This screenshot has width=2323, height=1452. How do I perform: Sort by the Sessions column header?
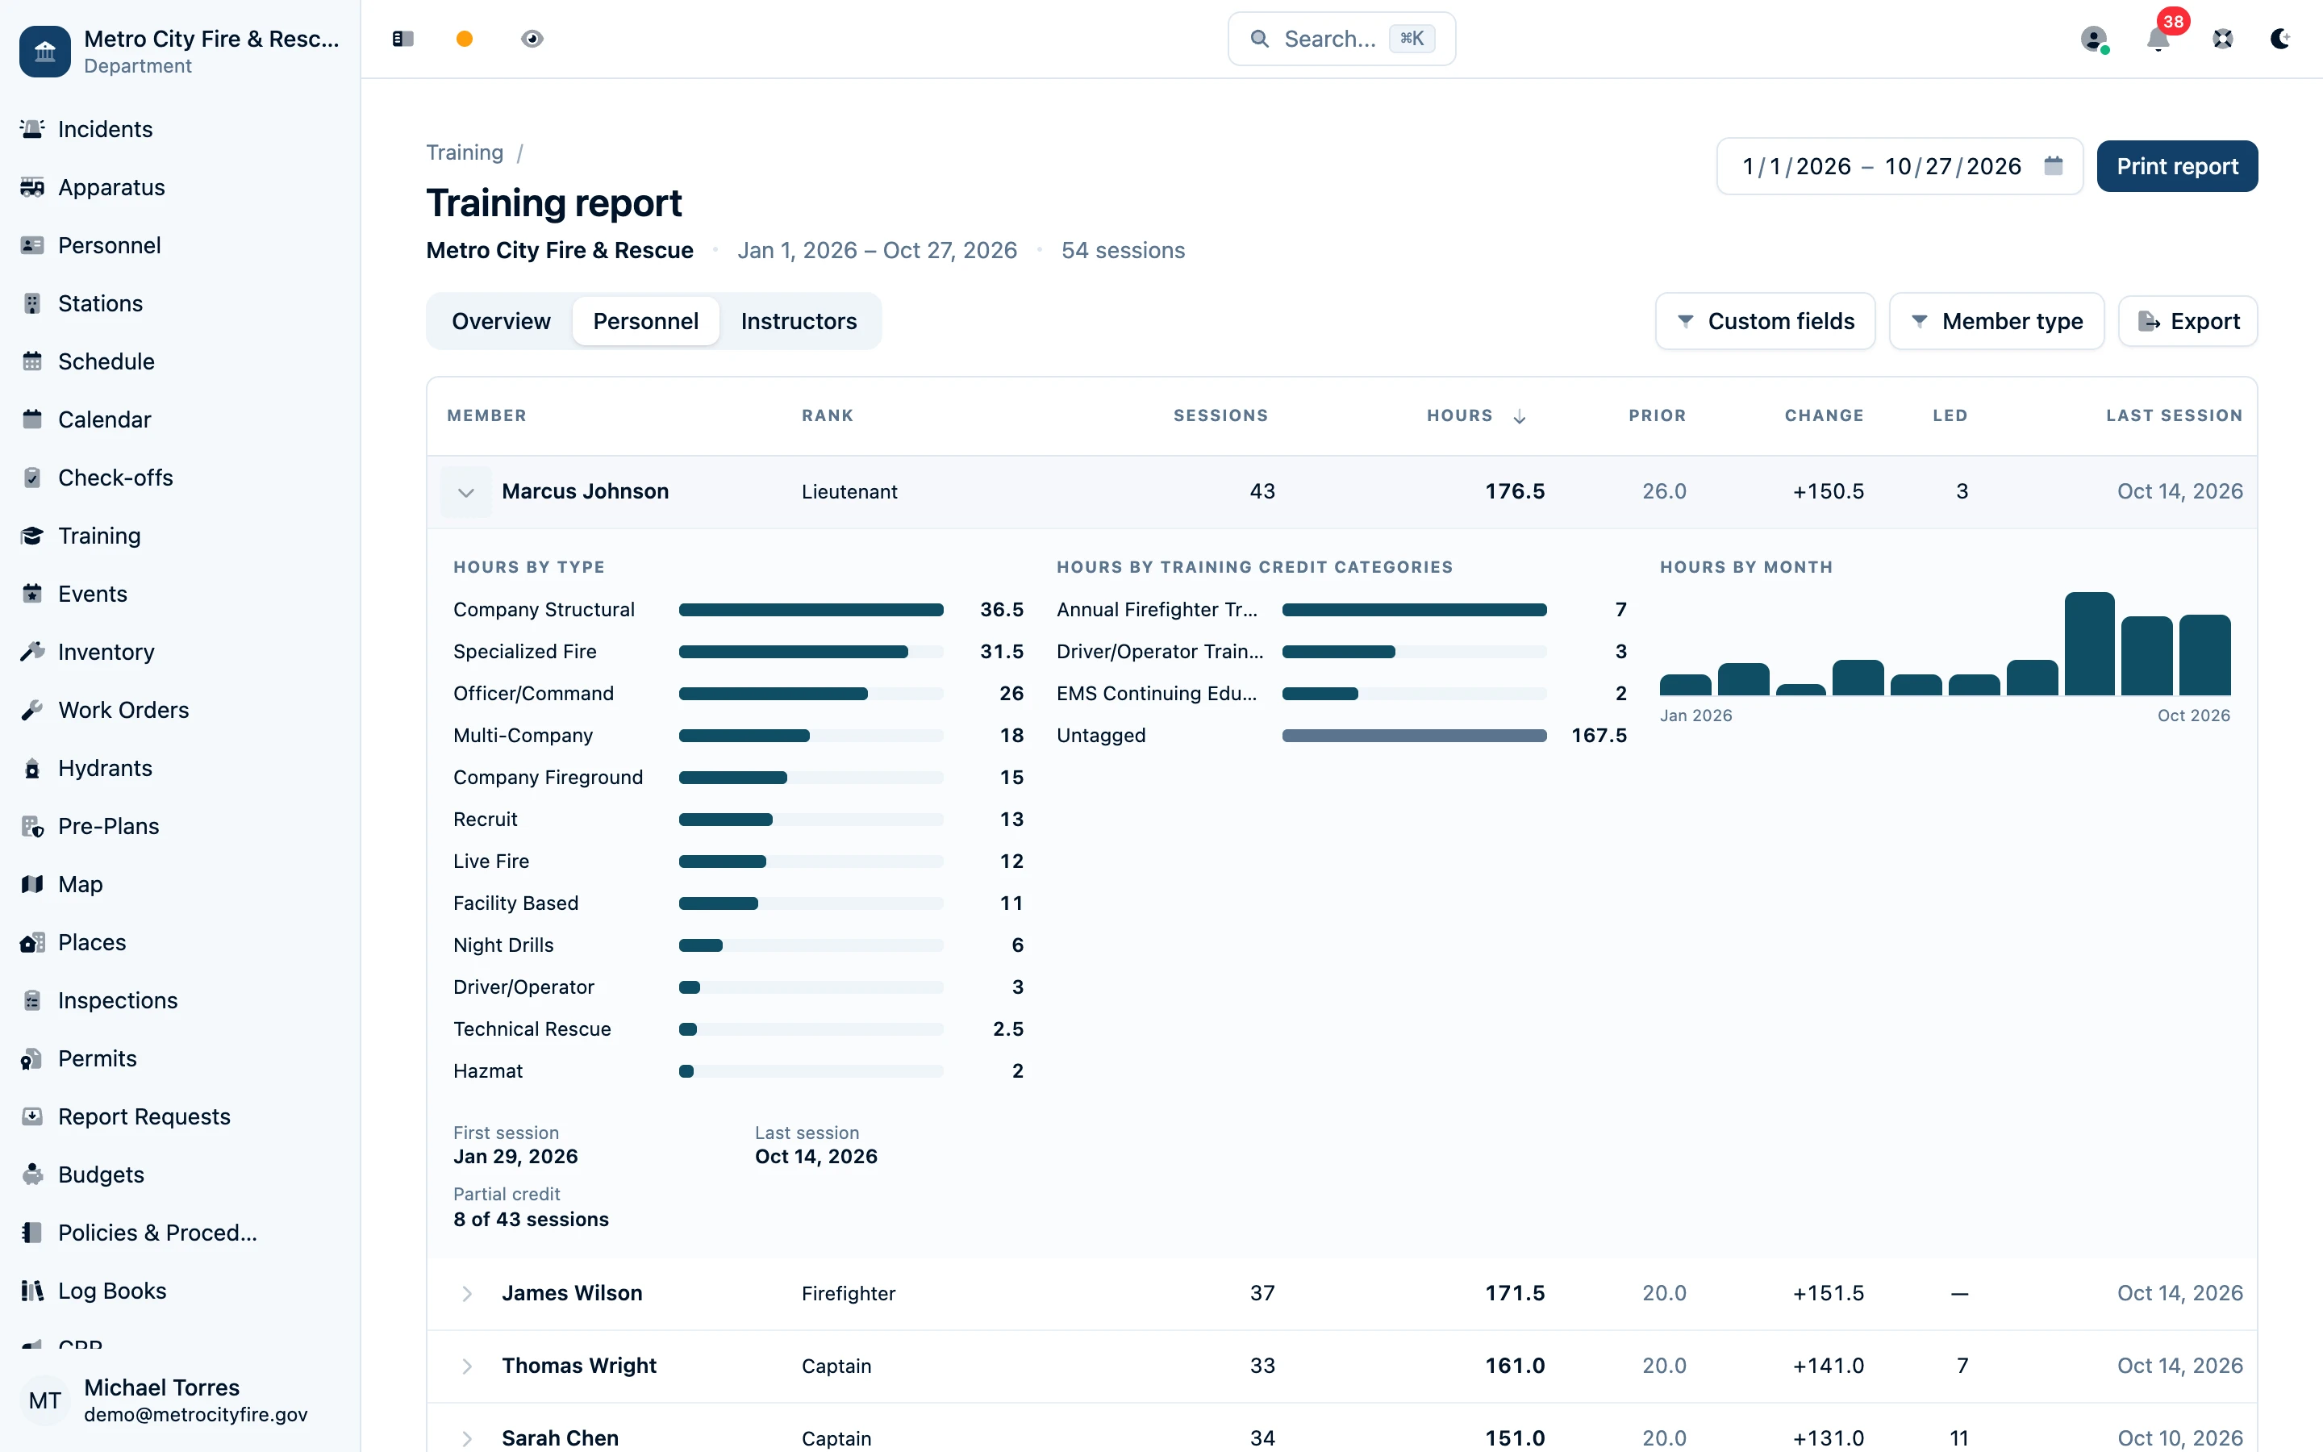point(1221,415)
